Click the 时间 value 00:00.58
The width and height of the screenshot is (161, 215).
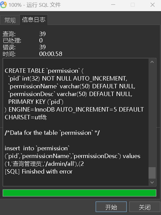(51, 54)
